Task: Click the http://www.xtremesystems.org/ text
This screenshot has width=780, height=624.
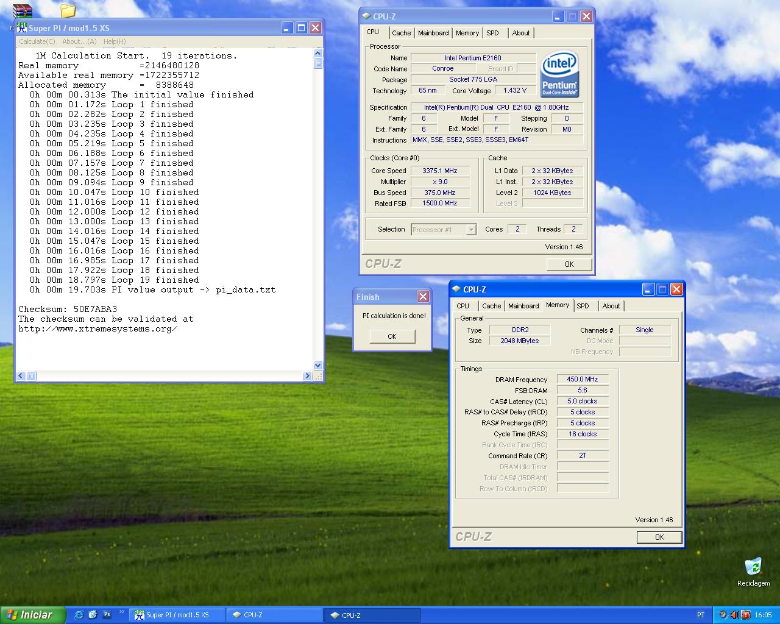Action: click(98, 328)
